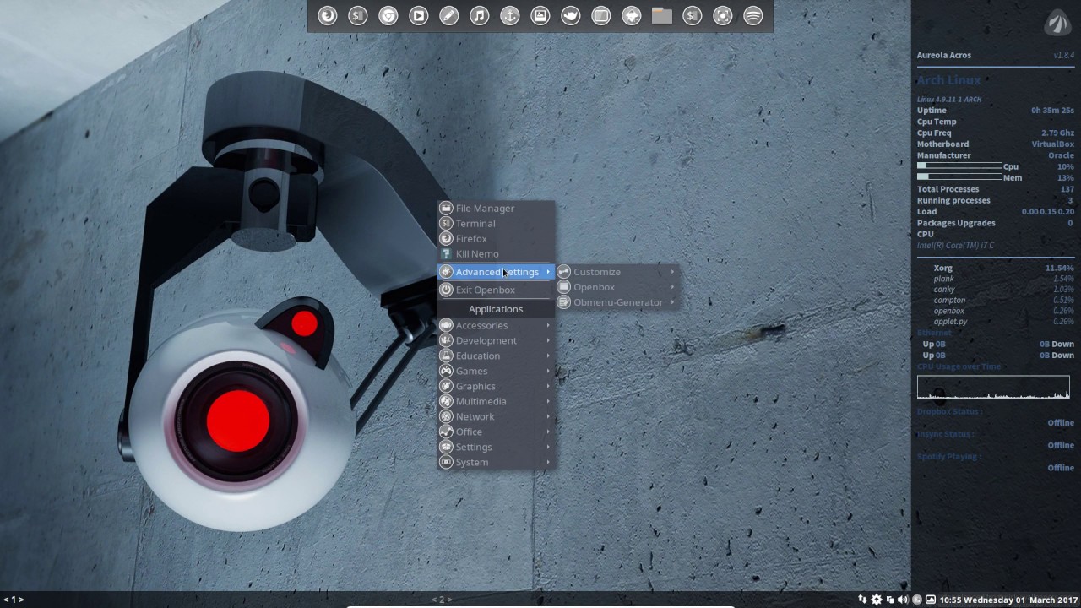Image resolution: width=1081 pixels, height=608 pixels.
Task: Click the 'Arch Linux' heading
Action: click(x=948, y=80)
